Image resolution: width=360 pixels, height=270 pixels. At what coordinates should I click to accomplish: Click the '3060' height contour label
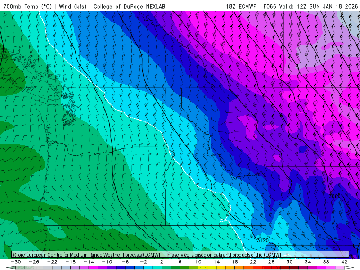click(335, 196)
